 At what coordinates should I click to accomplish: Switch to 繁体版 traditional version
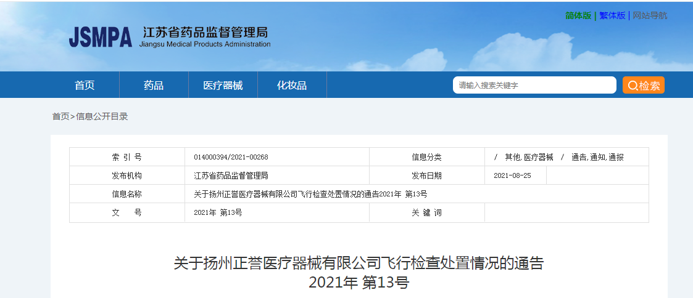[x=612, y=15]
